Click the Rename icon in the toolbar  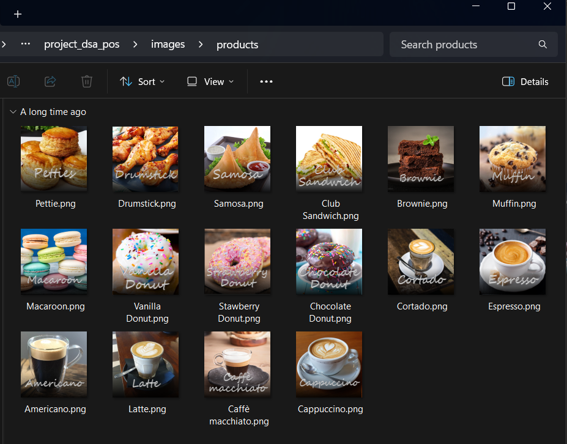click(x=13, y=81)
